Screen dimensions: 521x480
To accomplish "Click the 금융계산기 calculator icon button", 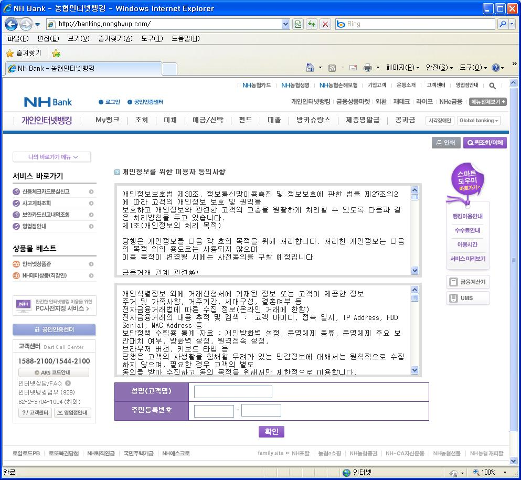I will [x=468, y=282].
